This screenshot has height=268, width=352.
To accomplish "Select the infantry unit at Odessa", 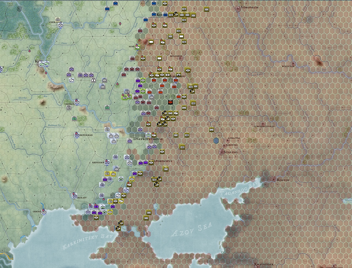I will tap(44, 212).
